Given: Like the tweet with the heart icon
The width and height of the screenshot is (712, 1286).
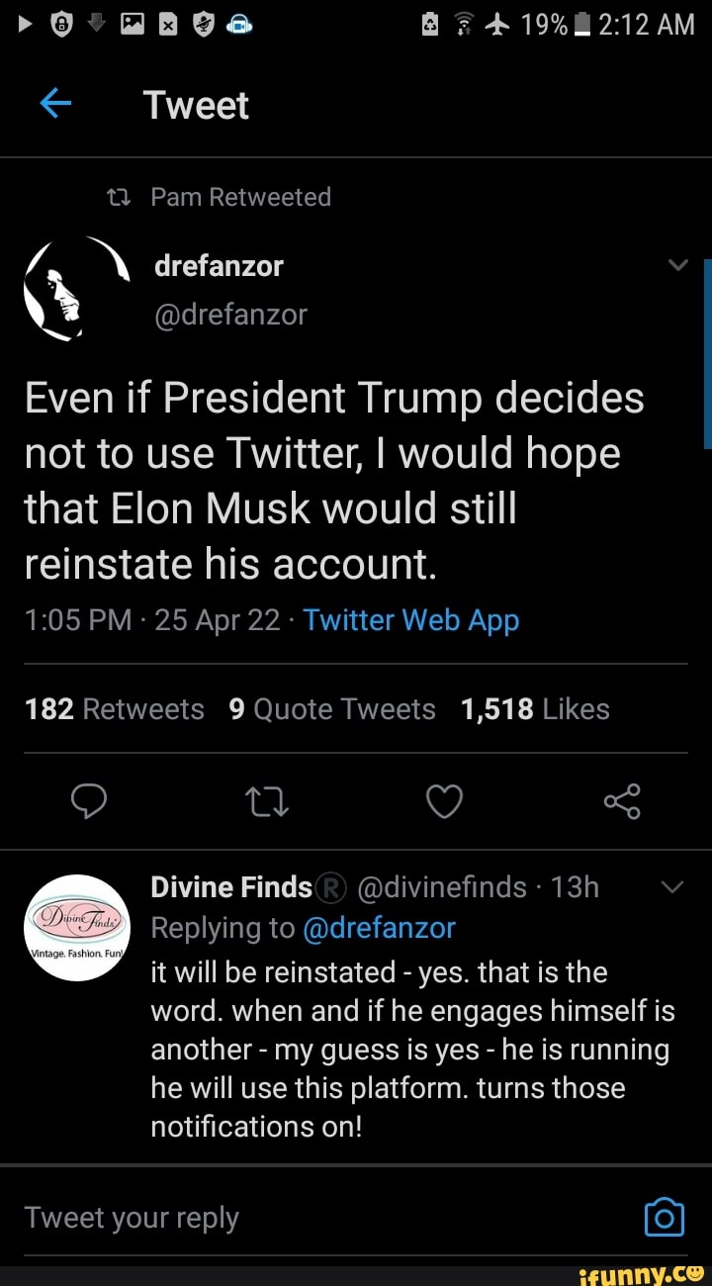Looking at the screenshot, I should pyautogui.click(x=444, y=802).
